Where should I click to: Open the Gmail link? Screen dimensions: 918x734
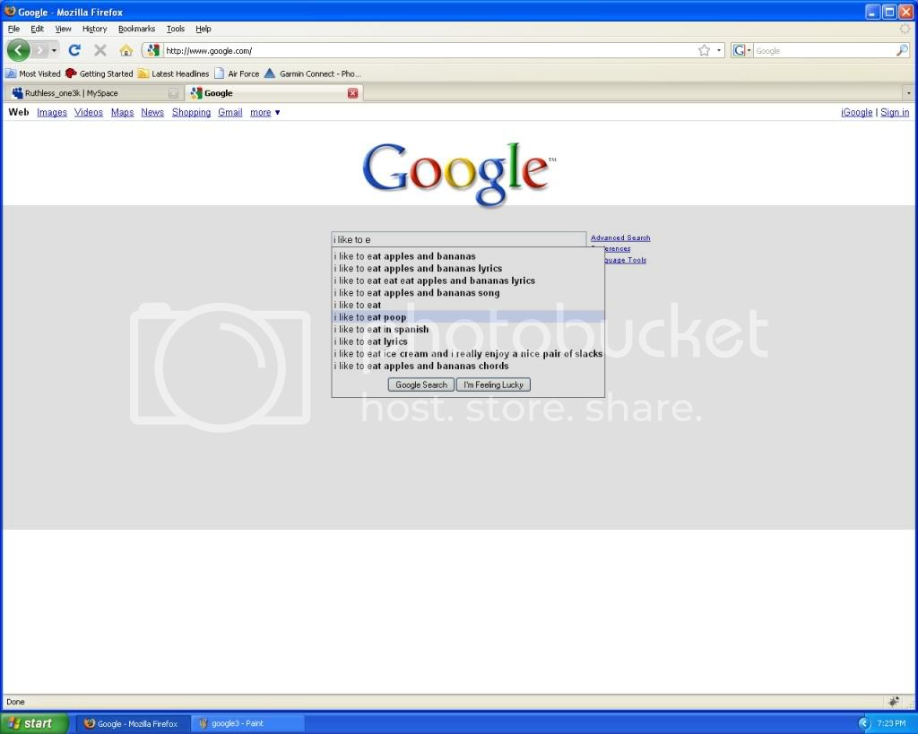[x=230, y=112]
